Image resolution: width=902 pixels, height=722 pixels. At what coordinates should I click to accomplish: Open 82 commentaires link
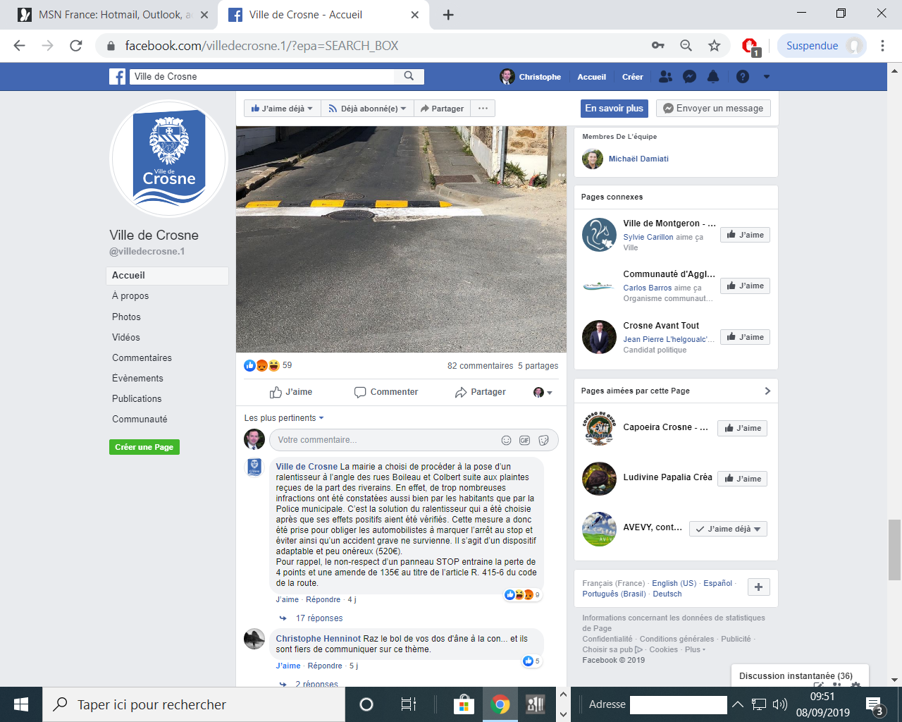click(x=480, y=366)
